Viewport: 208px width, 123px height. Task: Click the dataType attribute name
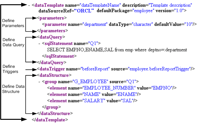[119, 25]
